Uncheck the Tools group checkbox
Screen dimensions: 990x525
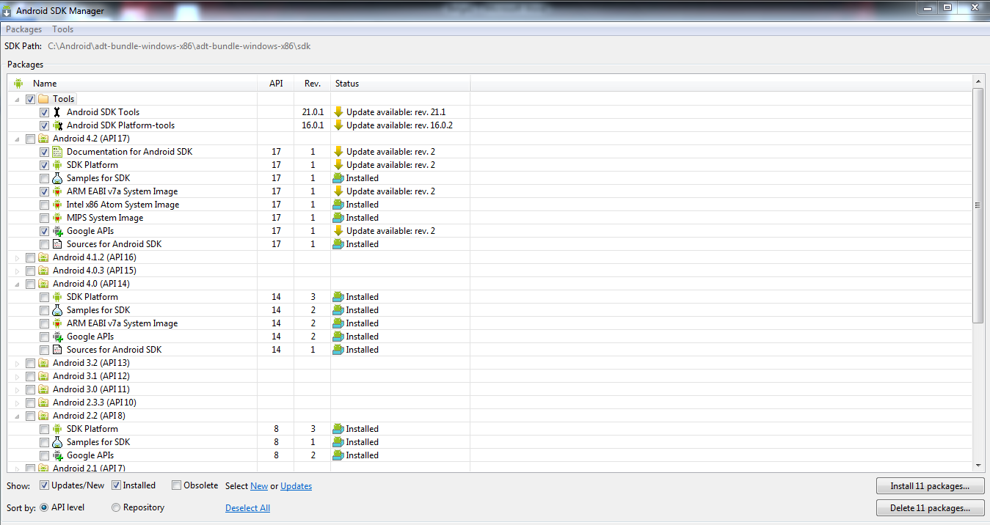(30, 99)
